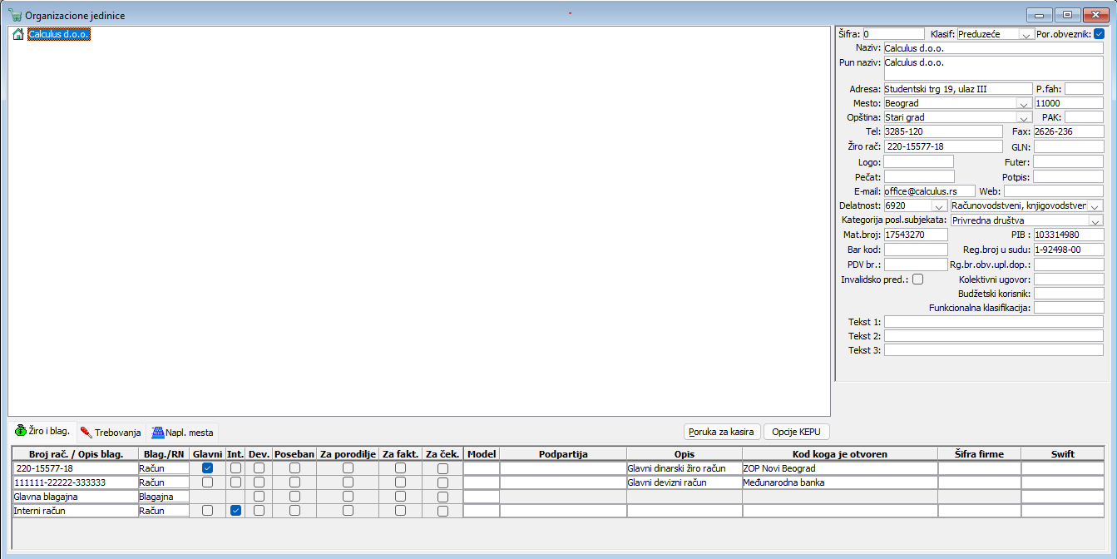Open the Napl. mesta tab
The image size is (1117, 559).
[x=183, y=433]
